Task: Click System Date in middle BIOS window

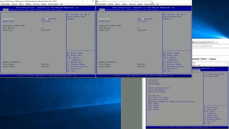Action: tap(104, 19)
